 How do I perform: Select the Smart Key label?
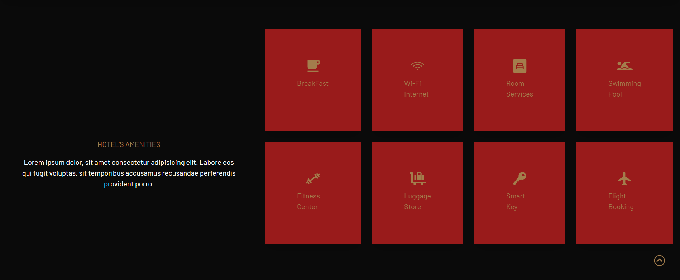click(515, 202)
